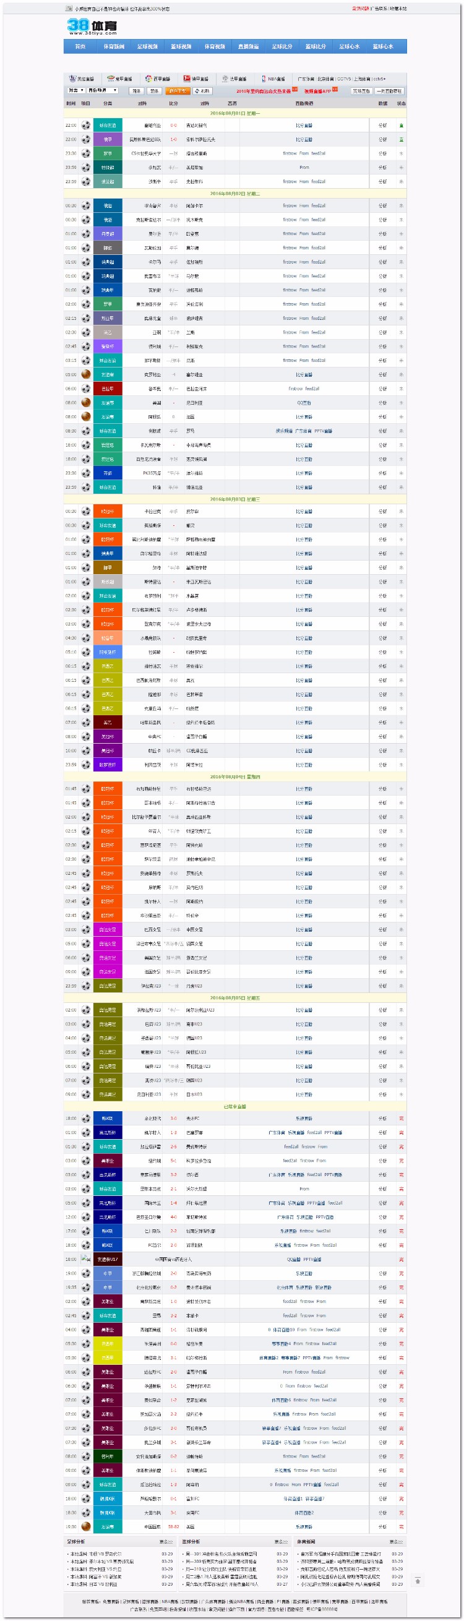The height and width of the screenshot is (1621, 464).
Task: Open the 篮球视频 nav tab
Action: click(181, 46)
